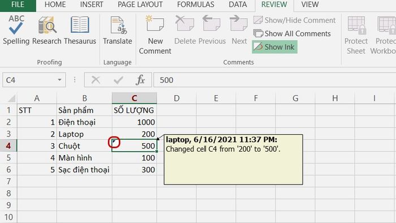Open the FILE menu

tap(18, 5)
